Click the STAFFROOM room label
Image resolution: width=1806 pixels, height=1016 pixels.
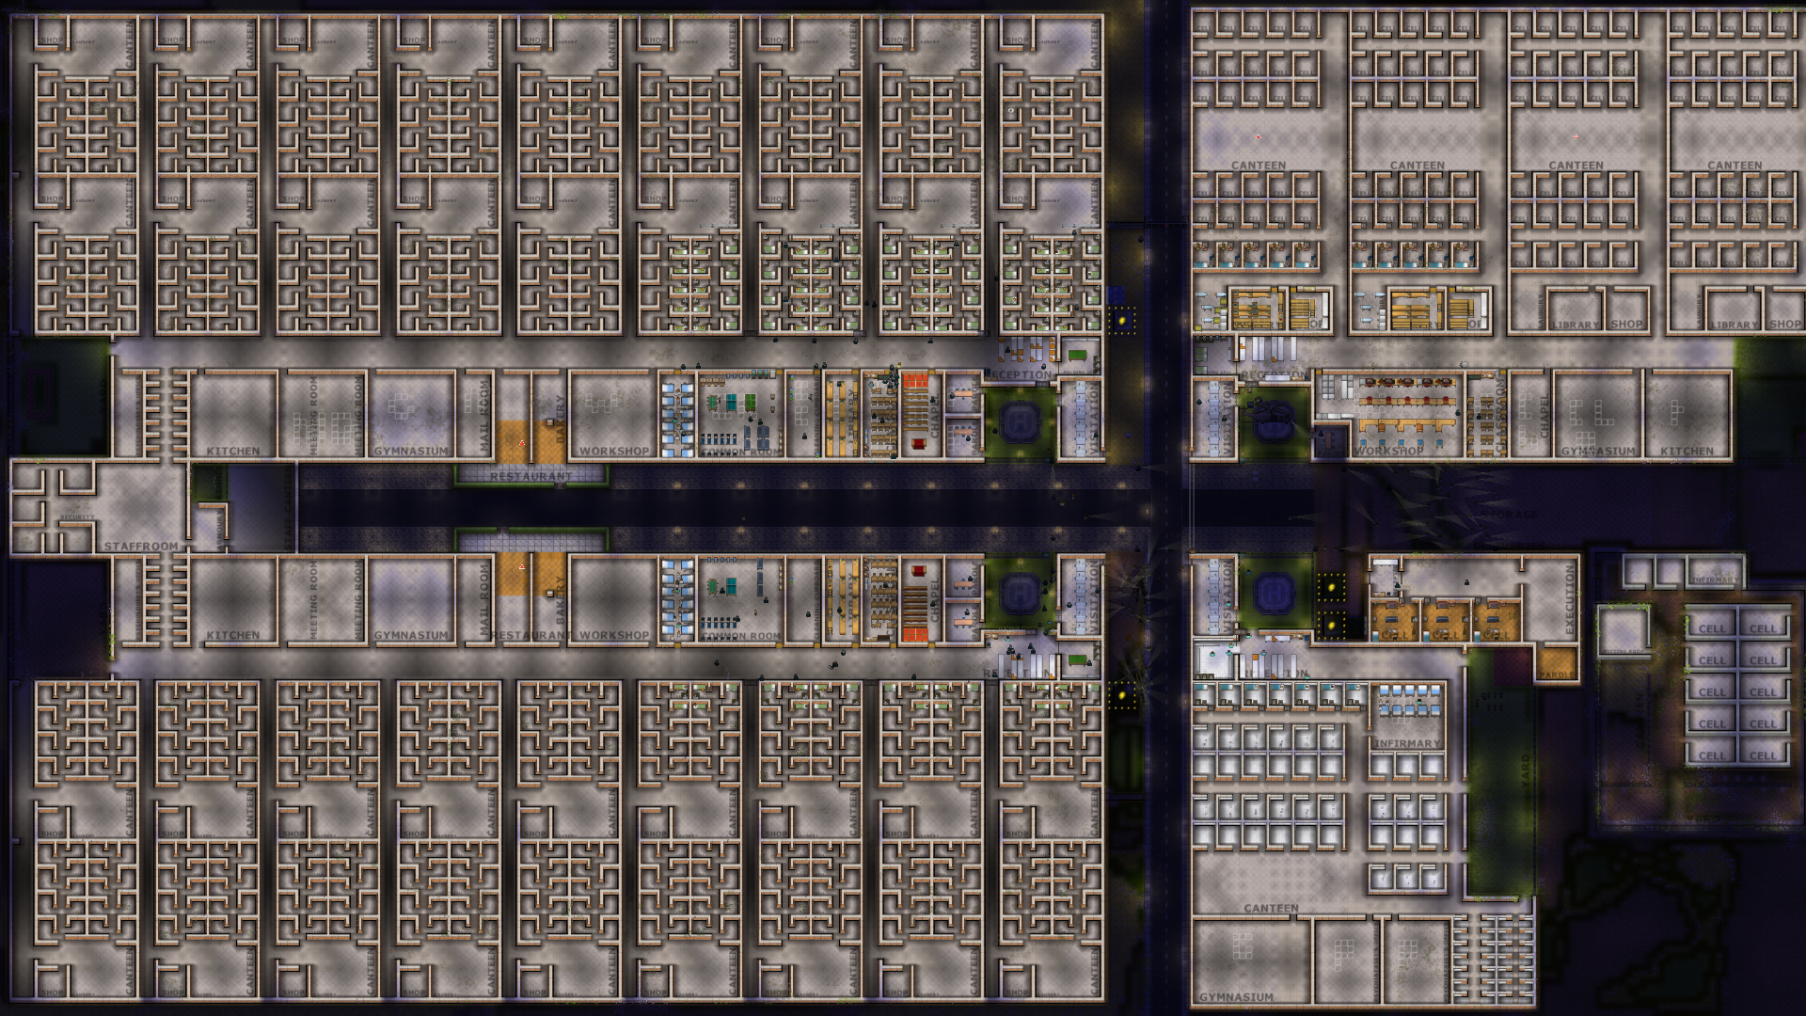[141, 546]
